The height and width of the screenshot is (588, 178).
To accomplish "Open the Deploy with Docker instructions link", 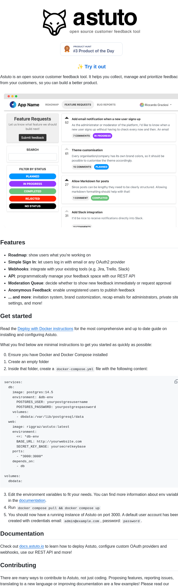I will point(45,329).
